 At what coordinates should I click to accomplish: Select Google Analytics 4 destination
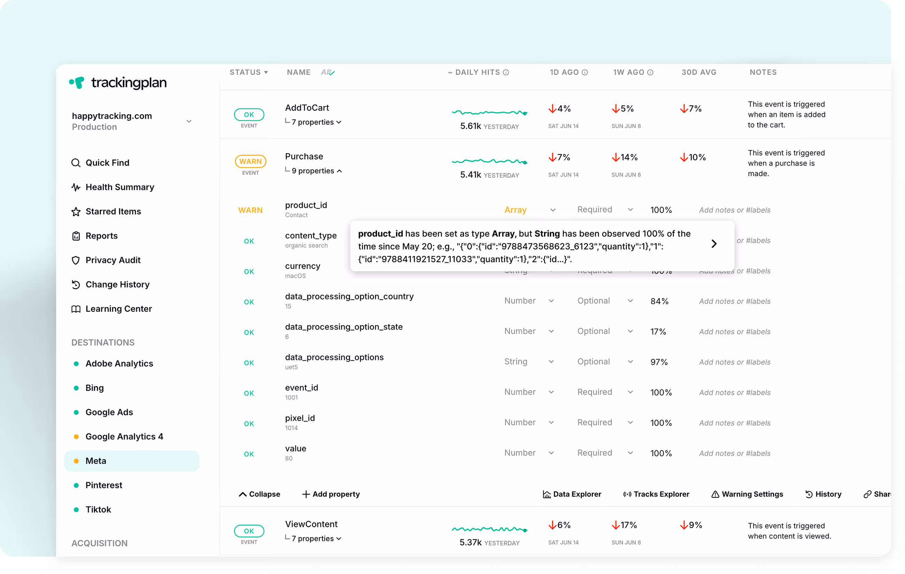coord(124,437)
